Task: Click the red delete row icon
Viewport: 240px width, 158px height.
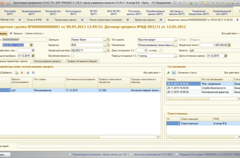Action: 22,73
